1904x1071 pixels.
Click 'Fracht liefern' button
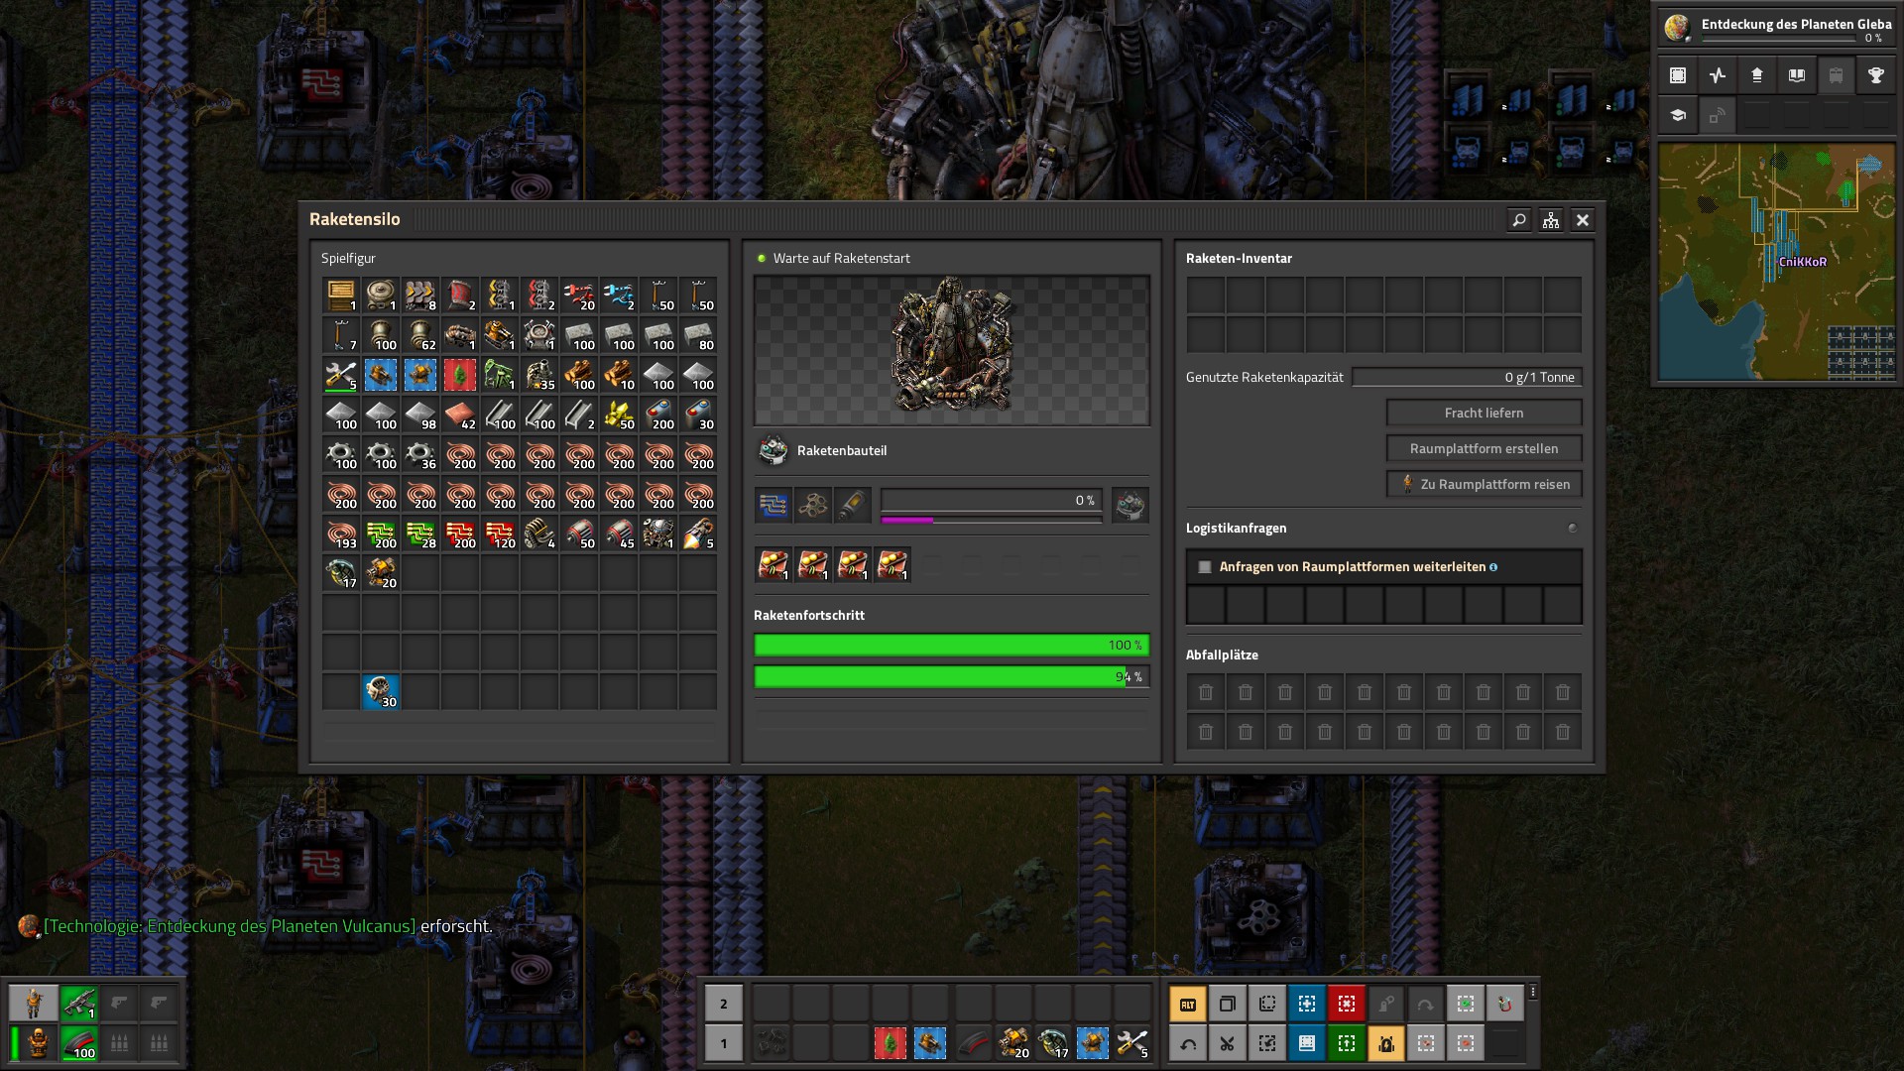[1484, 413]
